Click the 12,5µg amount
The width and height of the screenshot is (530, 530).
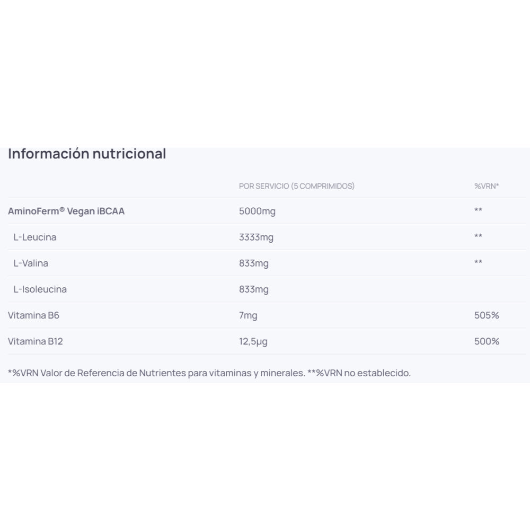(x=253, y=341)
